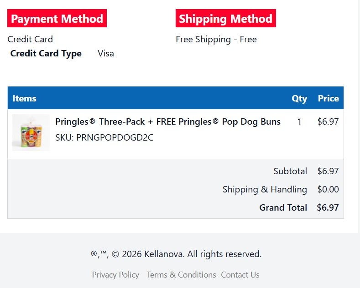Click the Payment Method heading
The width and height of the screenshot is (360, 288).
(57, 18)
